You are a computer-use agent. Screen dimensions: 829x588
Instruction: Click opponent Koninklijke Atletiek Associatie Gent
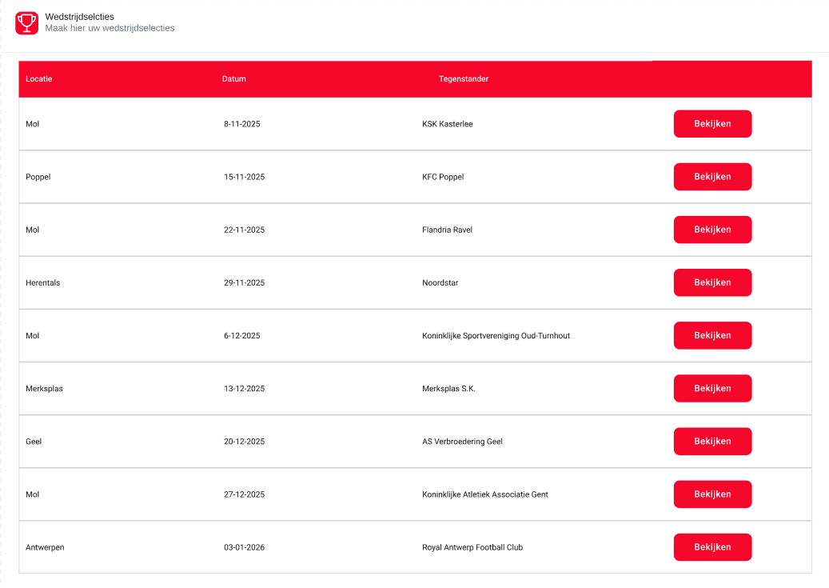coord(484,494)
